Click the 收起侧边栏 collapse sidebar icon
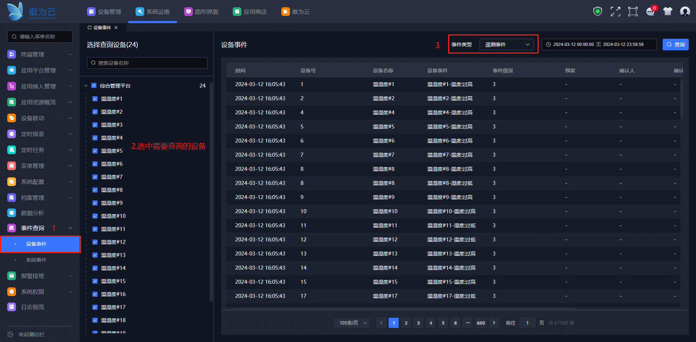The width and height of the screenshot is (696, 342). pos(10,334)
